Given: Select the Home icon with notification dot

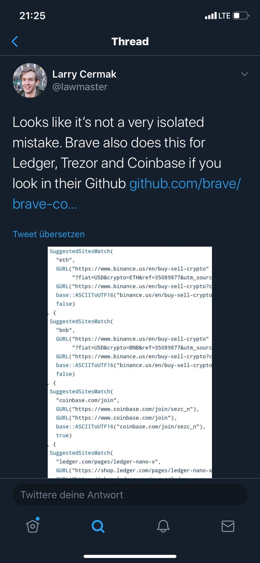Looking at the screenshot, I should (33, 526).
